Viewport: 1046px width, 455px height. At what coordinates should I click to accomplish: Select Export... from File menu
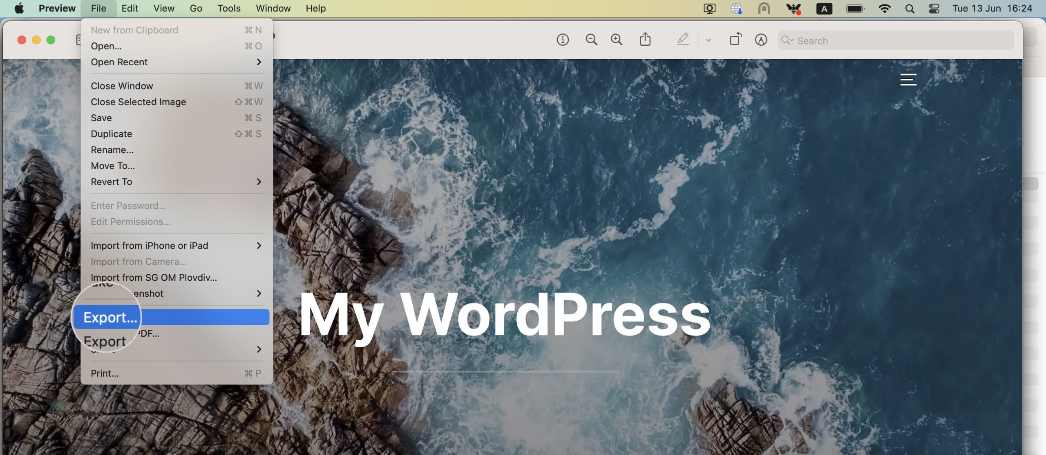point(110,318)
